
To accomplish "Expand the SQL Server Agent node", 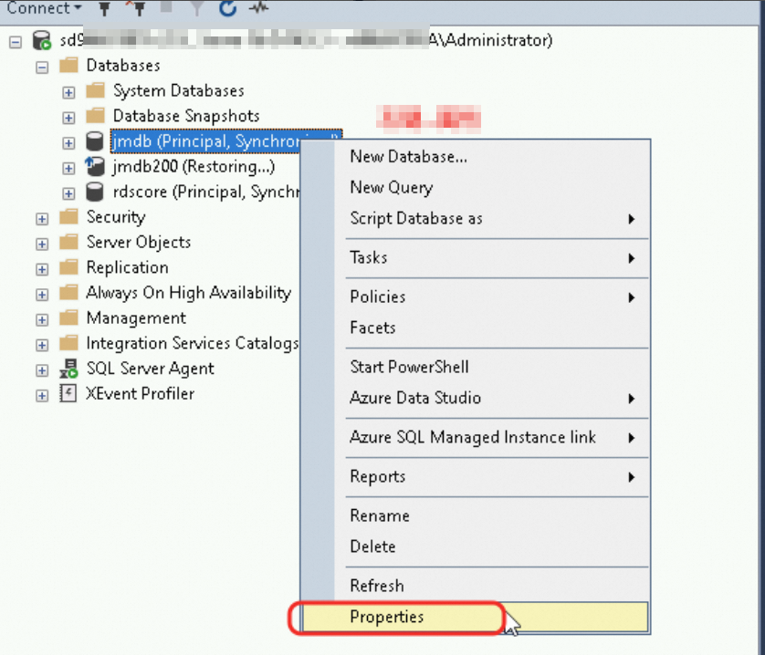I will pos(42,370).
